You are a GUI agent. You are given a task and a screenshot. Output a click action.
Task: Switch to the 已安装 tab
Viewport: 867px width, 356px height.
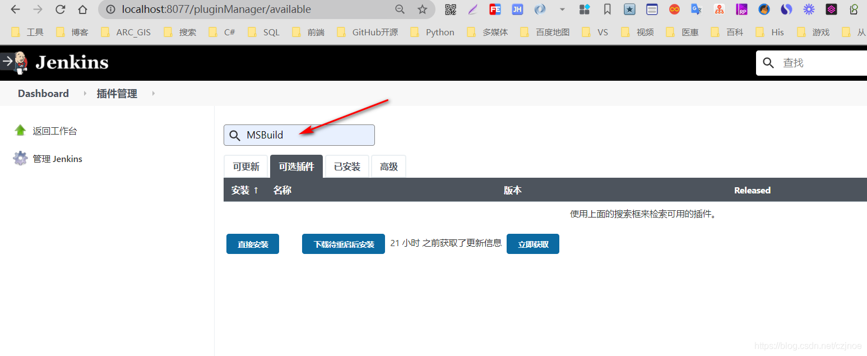coord(347,166)
